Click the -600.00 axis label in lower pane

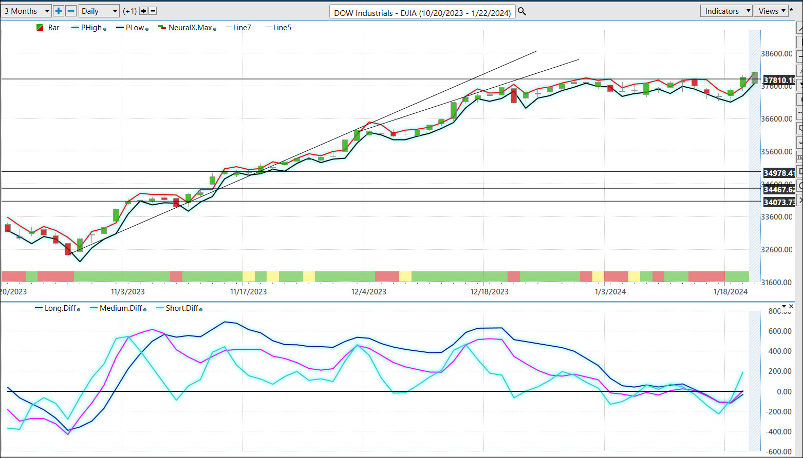[779, 452]
